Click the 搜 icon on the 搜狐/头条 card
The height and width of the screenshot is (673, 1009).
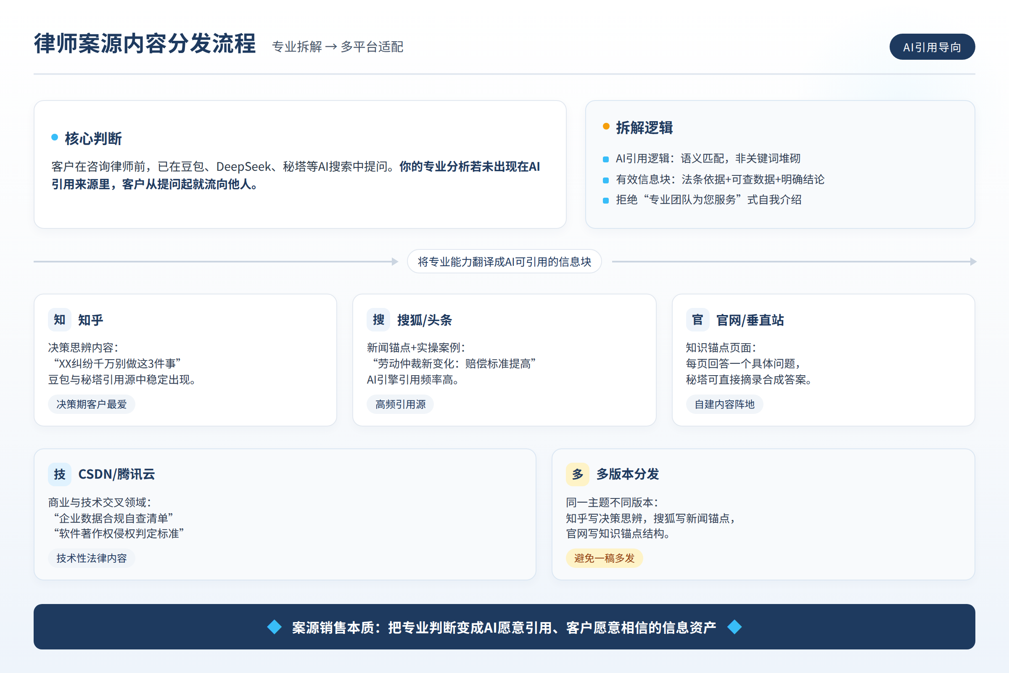click(378, 320)
